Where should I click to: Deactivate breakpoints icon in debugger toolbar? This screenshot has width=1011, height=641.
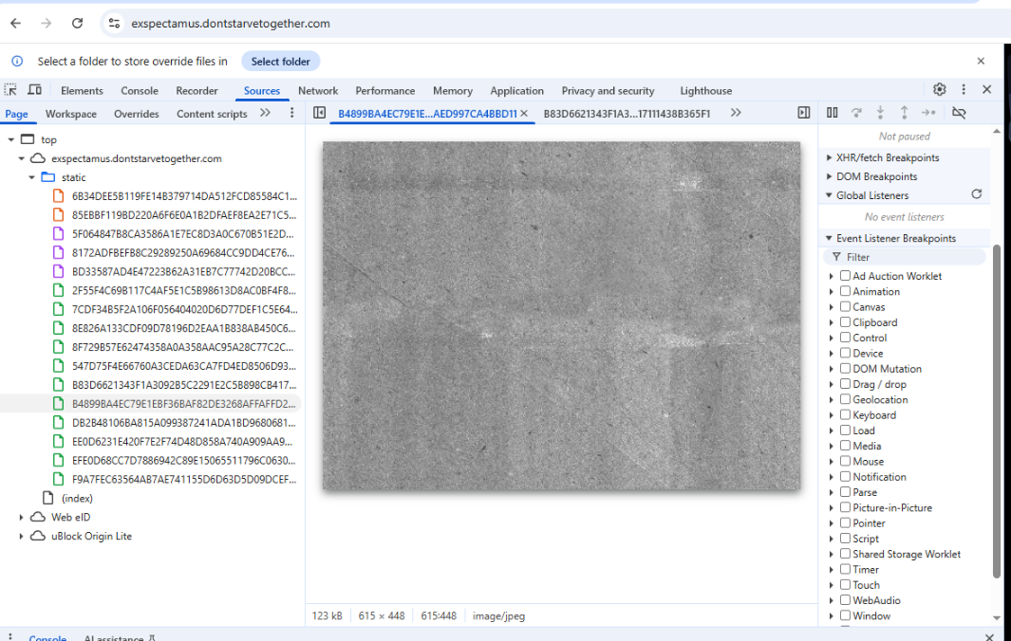959,113
